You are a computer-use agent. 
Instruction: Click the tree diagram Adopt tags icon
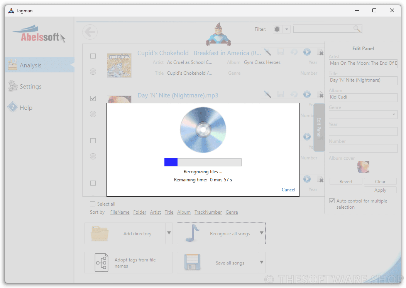tap(101, 263)
